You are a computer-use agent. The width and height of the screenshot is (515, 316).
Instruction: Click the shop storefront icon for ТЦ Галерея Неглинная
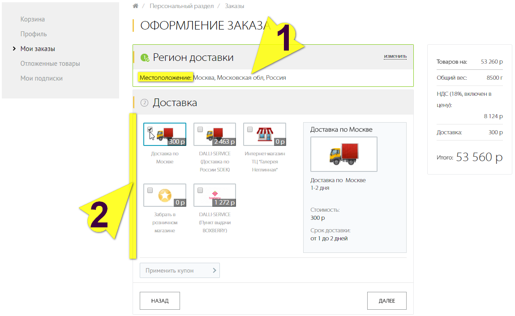(x=265, y=134)
